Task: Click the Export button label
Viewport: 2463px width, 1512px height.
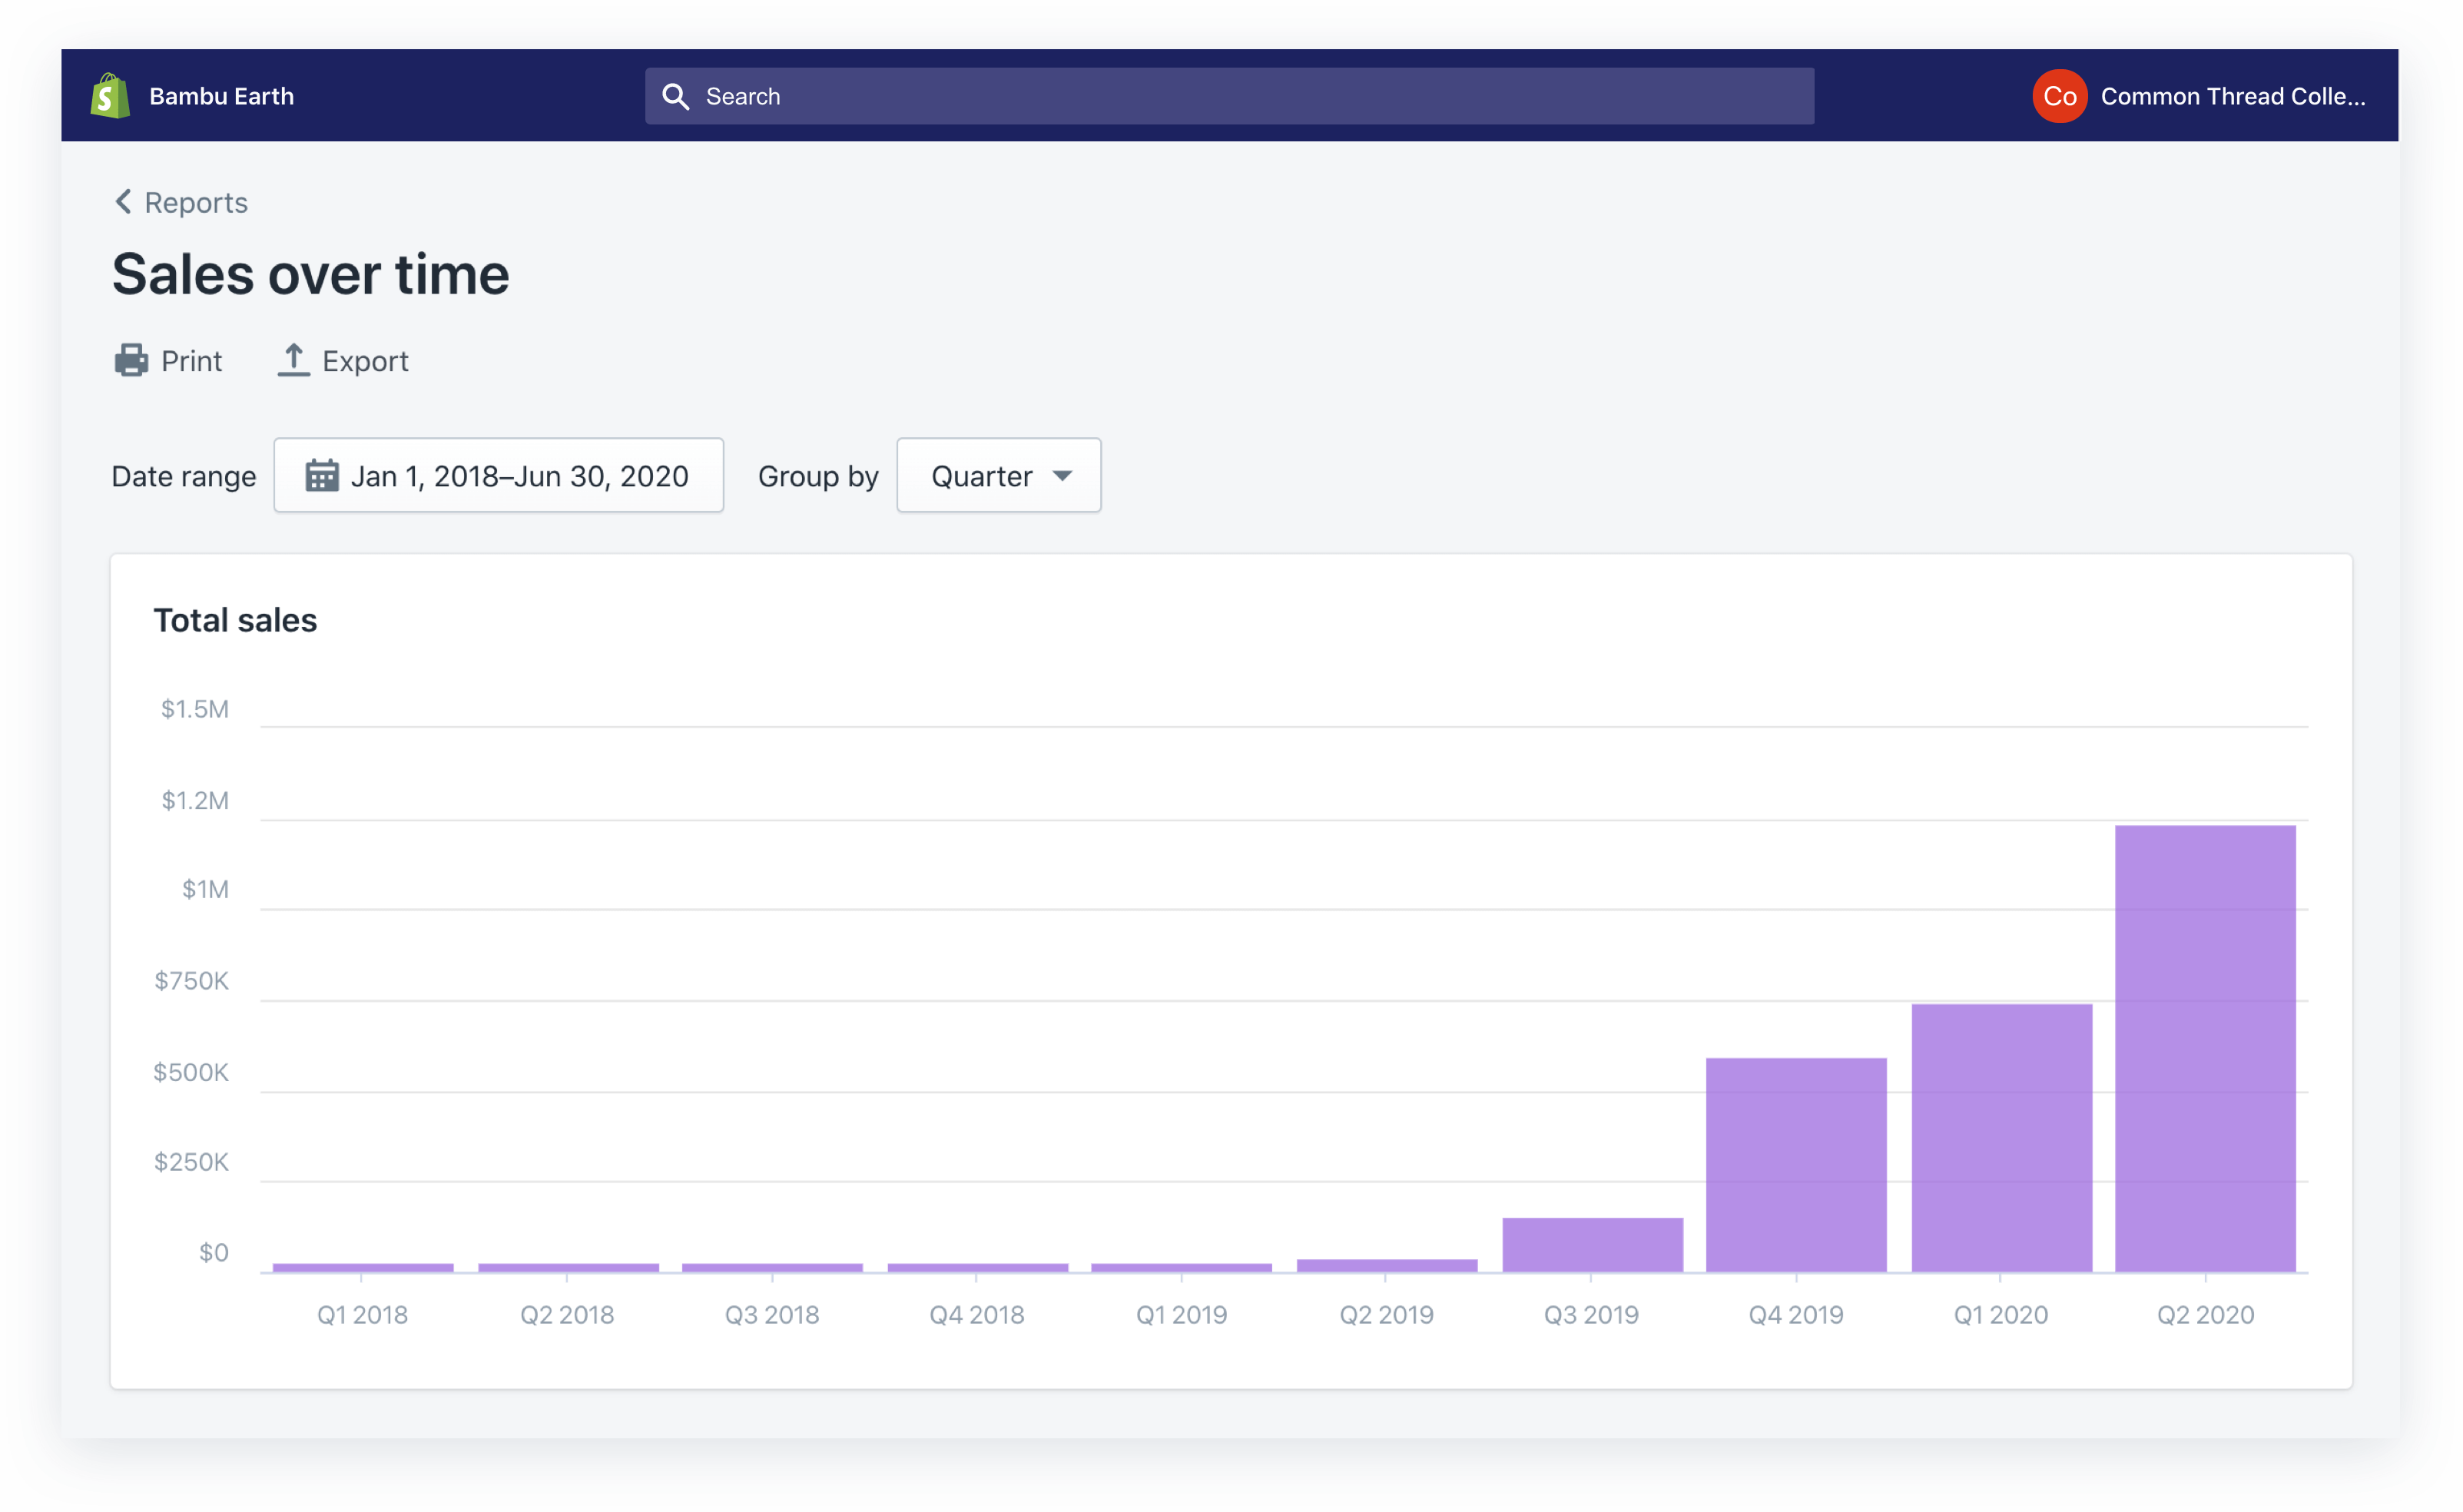Action: point(365,361)
